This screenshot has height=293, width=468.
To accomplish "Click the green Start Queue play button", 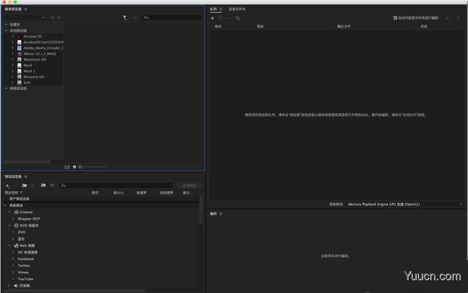I will pyautogui.click(x=459, y=18).
